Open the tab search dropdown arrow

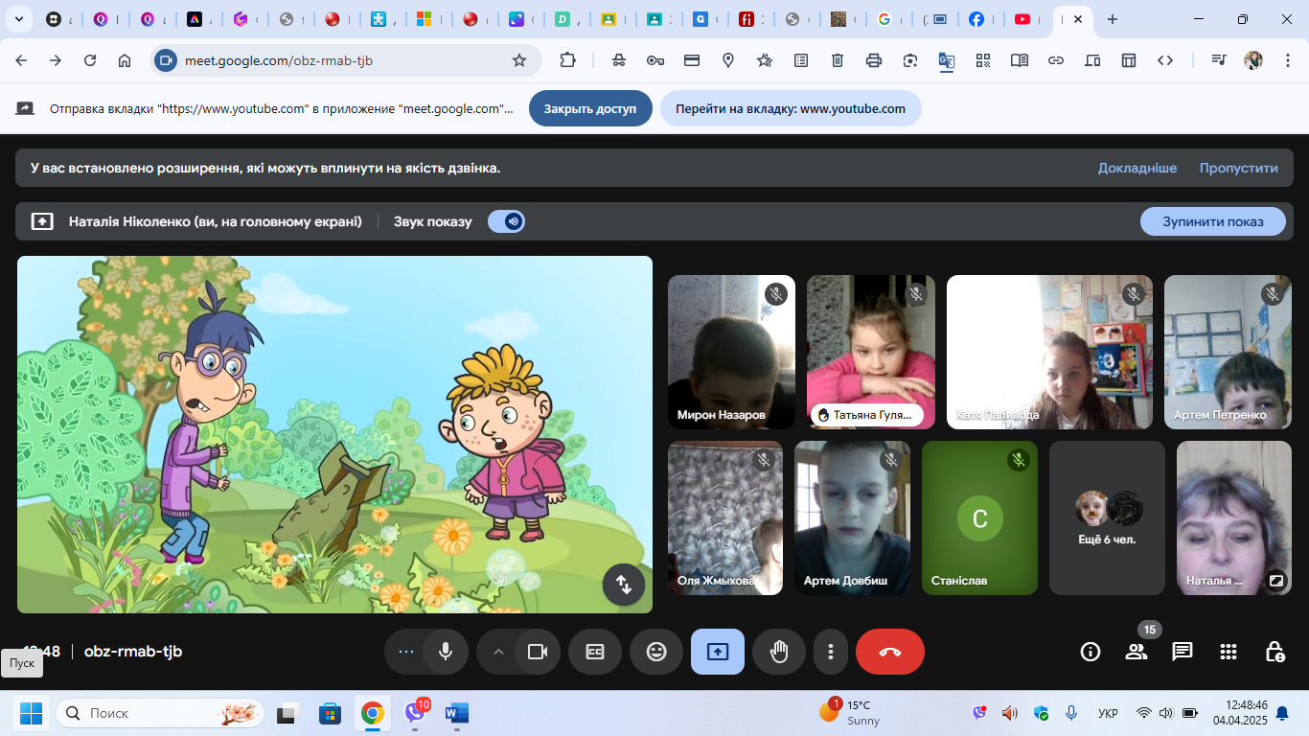tap(19, 19)
